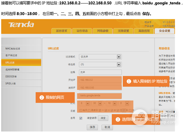Select URL过滤 in the sidebar
The width and height of the screenshot is (183, 132).
21,63
